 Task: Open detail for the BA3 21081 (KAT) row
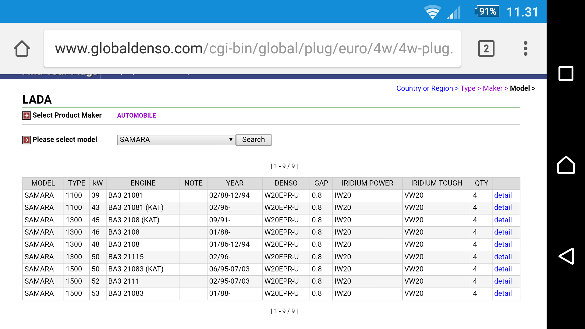503,207
